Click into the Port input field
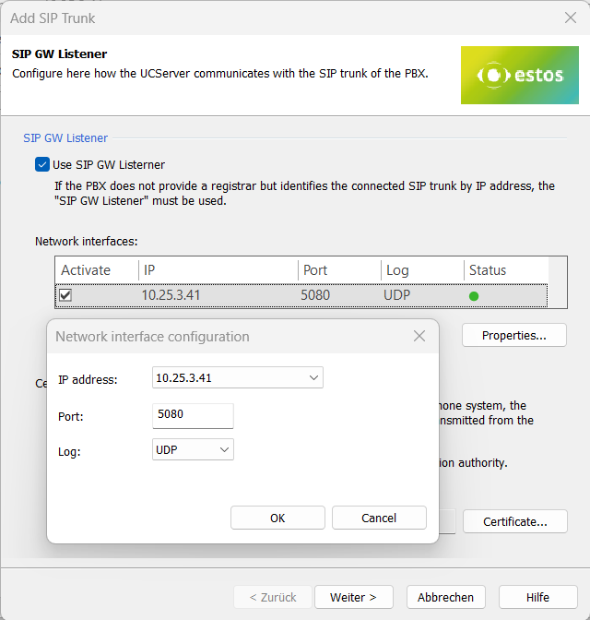The width and height of the screenshot is (590, 620). [x=193, y=415]
